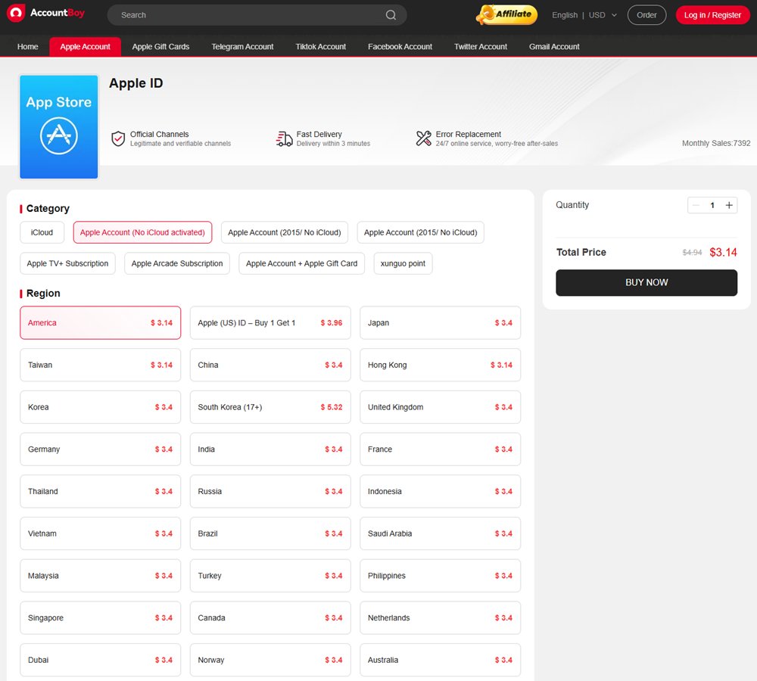Choose the Turkey region
757x681 pixels.
(270, 576)
